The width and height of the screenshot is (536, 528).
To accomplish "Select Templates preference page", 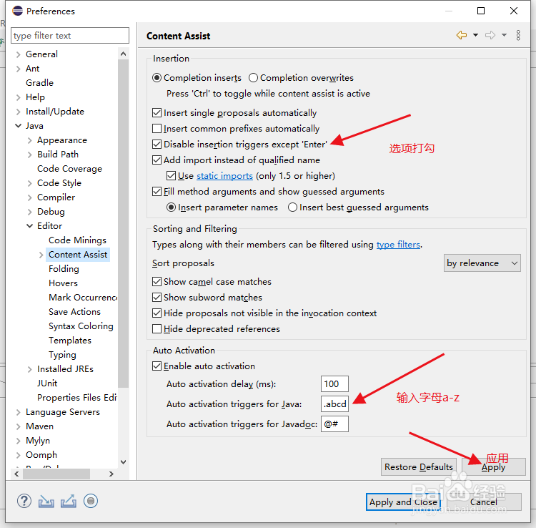I will (70, 341).
